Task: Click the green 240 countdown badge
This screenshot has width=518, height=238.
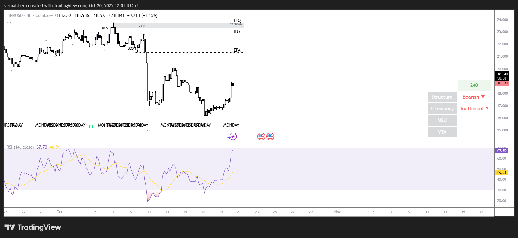Action: click(474, 85)
